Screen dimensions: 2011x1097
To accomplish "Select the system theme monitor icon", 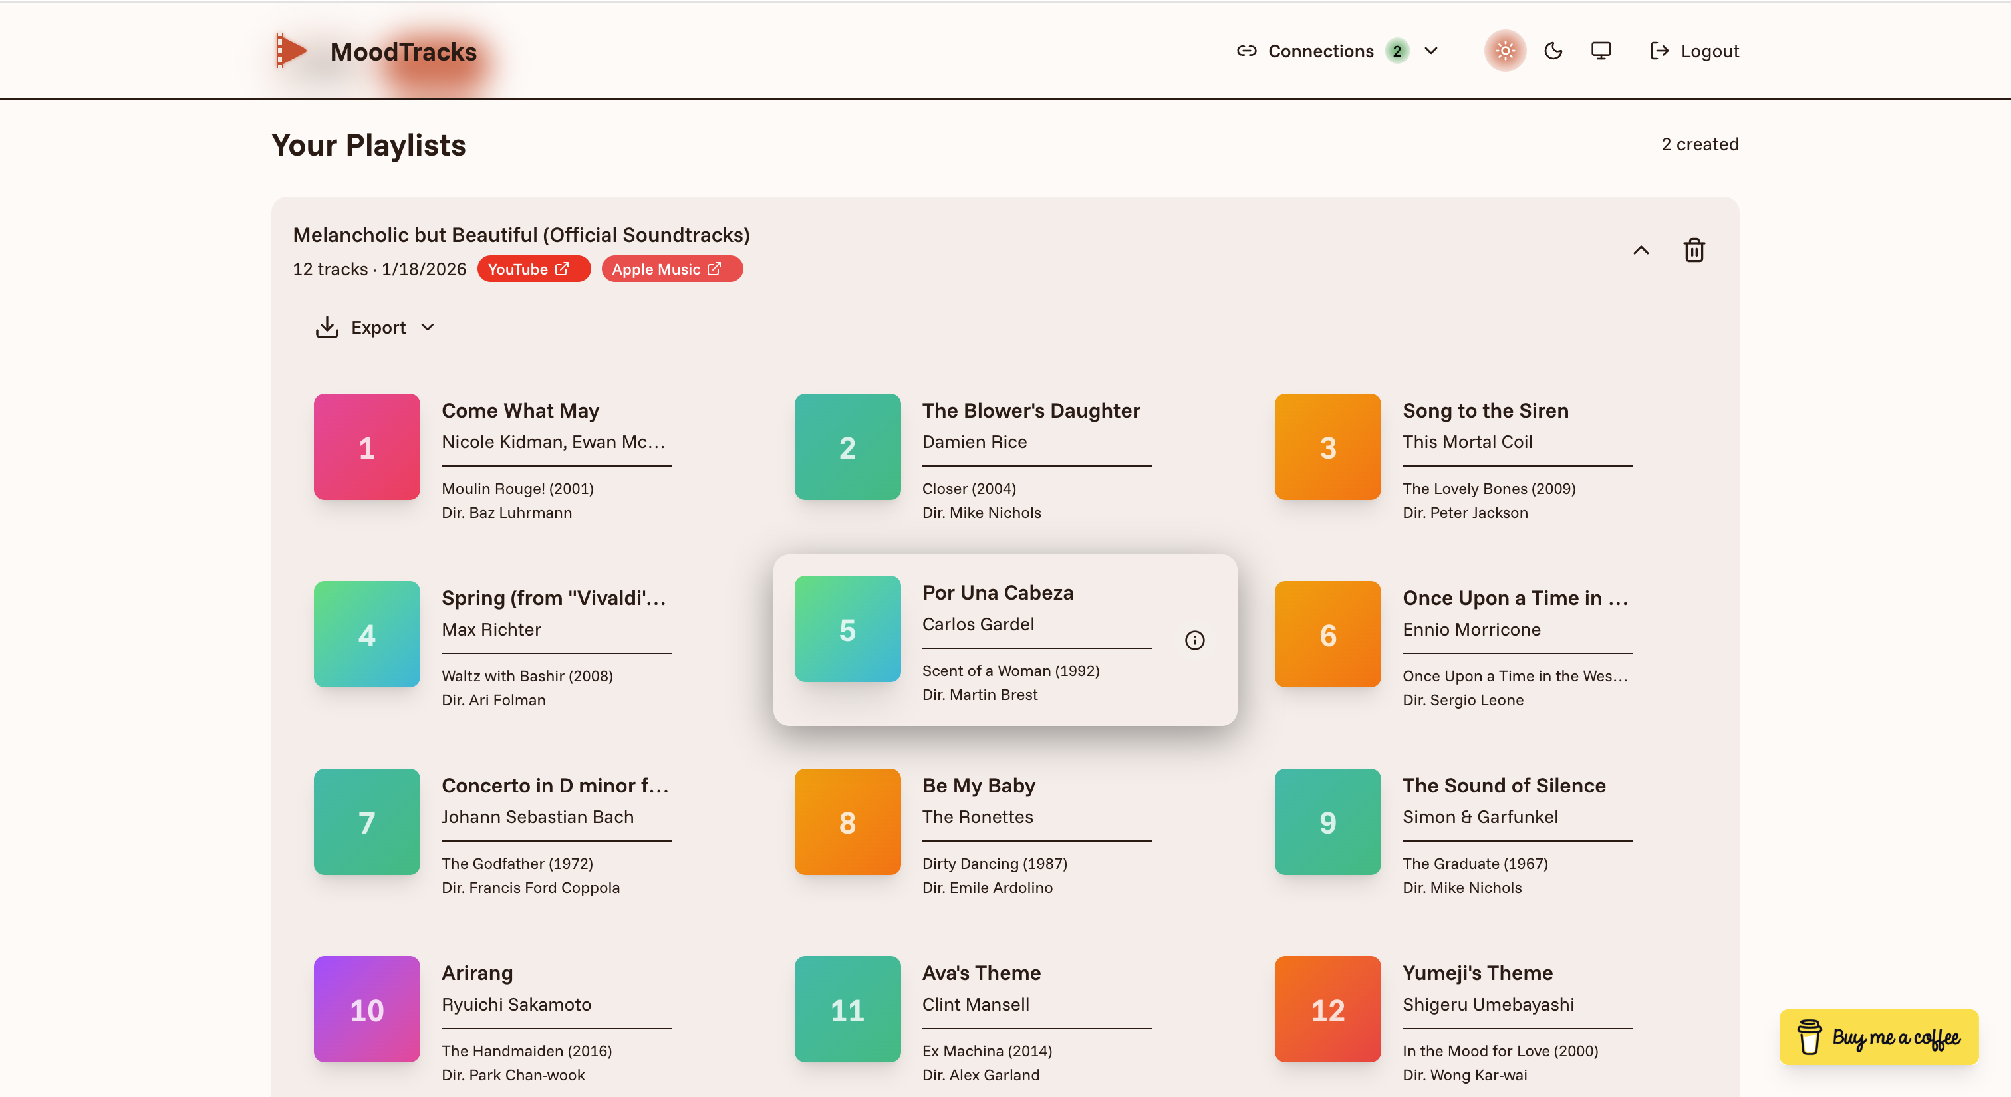I will (1601, 50).
